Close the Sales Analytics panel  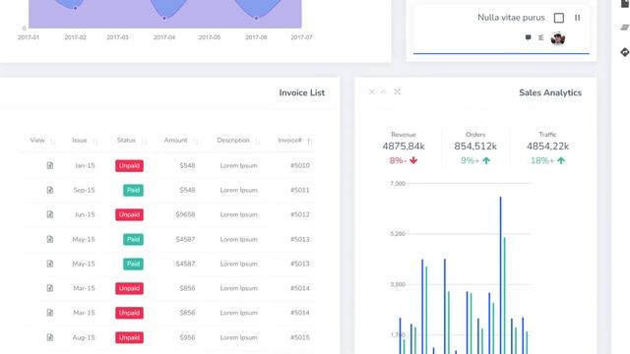click(372, 91)
